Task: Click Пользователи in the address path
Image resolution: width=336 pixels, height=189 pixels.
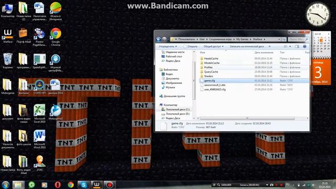Action: tap(186, 39)
